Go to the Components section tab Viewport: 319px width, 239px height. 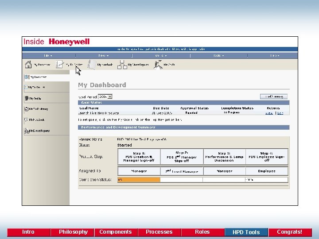tap(116, 232)
